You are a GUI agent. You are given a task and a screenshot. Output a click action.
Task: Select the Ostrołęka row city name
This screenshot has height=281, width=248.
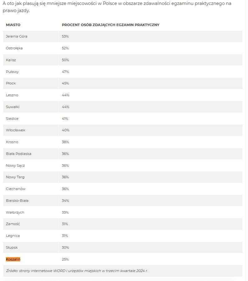[x=14, y=48]
